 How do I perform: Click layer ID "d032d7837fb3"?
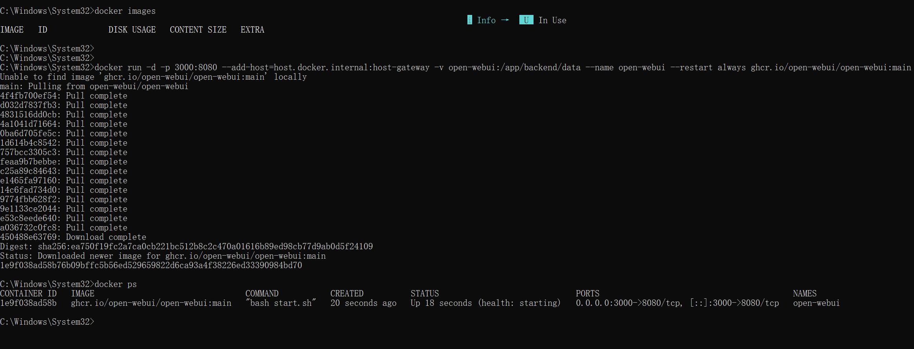click(x=28, y=105)
